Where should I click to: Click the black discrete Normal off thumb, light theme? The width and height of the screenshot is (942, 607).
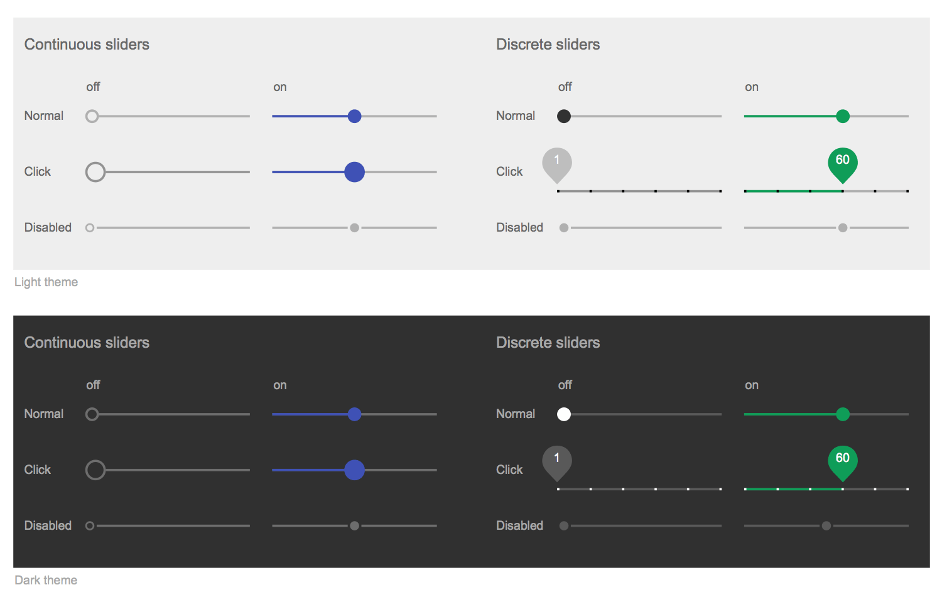pyautogui.click(x=564, y=116)
